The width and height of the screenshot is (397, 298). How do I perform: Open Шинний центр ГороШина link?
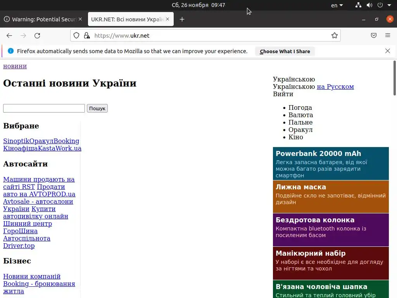28,227
